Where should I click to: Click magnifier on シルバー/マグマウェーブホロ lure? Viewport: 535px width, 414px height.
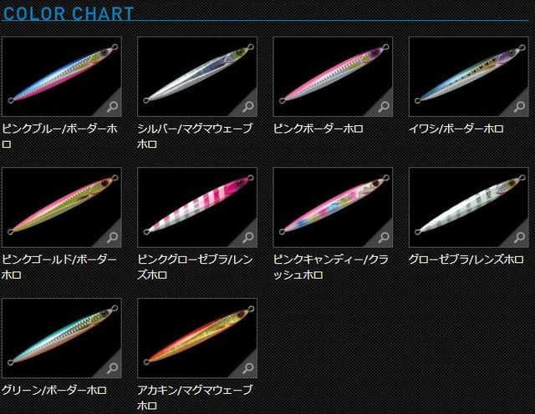248,106
